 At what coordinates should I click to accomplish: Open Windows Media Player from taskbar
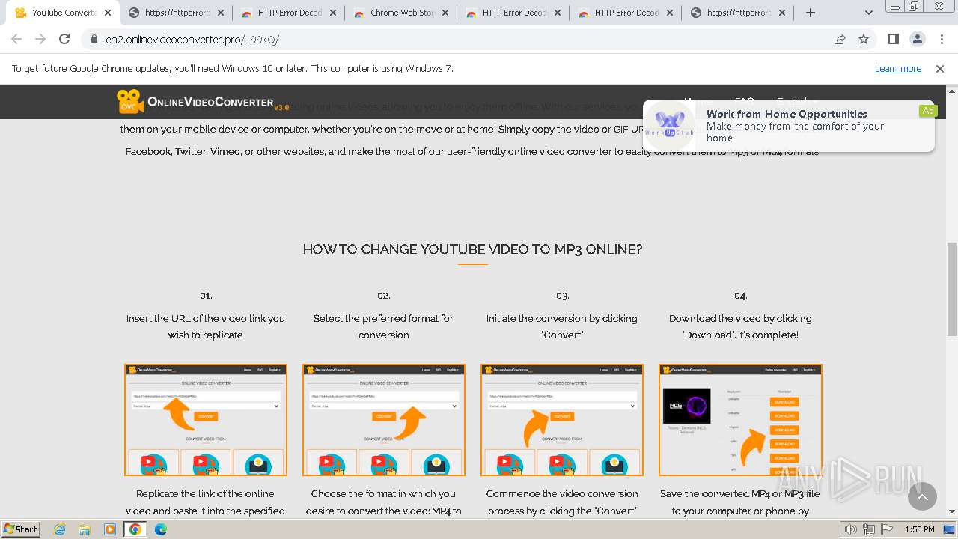[x=110, y=529]
